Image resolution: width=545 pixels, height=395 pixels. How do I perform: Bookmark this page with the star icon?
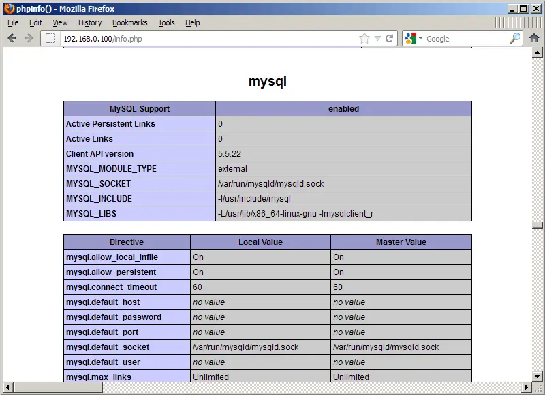364,39
